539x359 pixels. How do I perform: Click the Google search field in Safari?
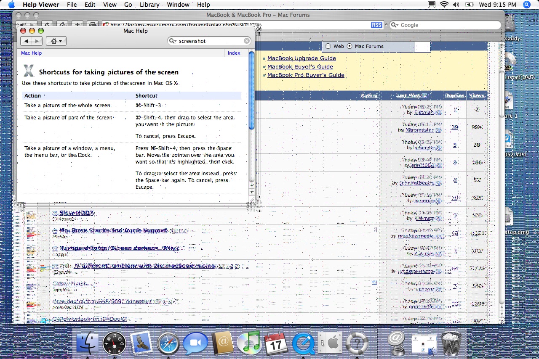[x=445, y=25]
